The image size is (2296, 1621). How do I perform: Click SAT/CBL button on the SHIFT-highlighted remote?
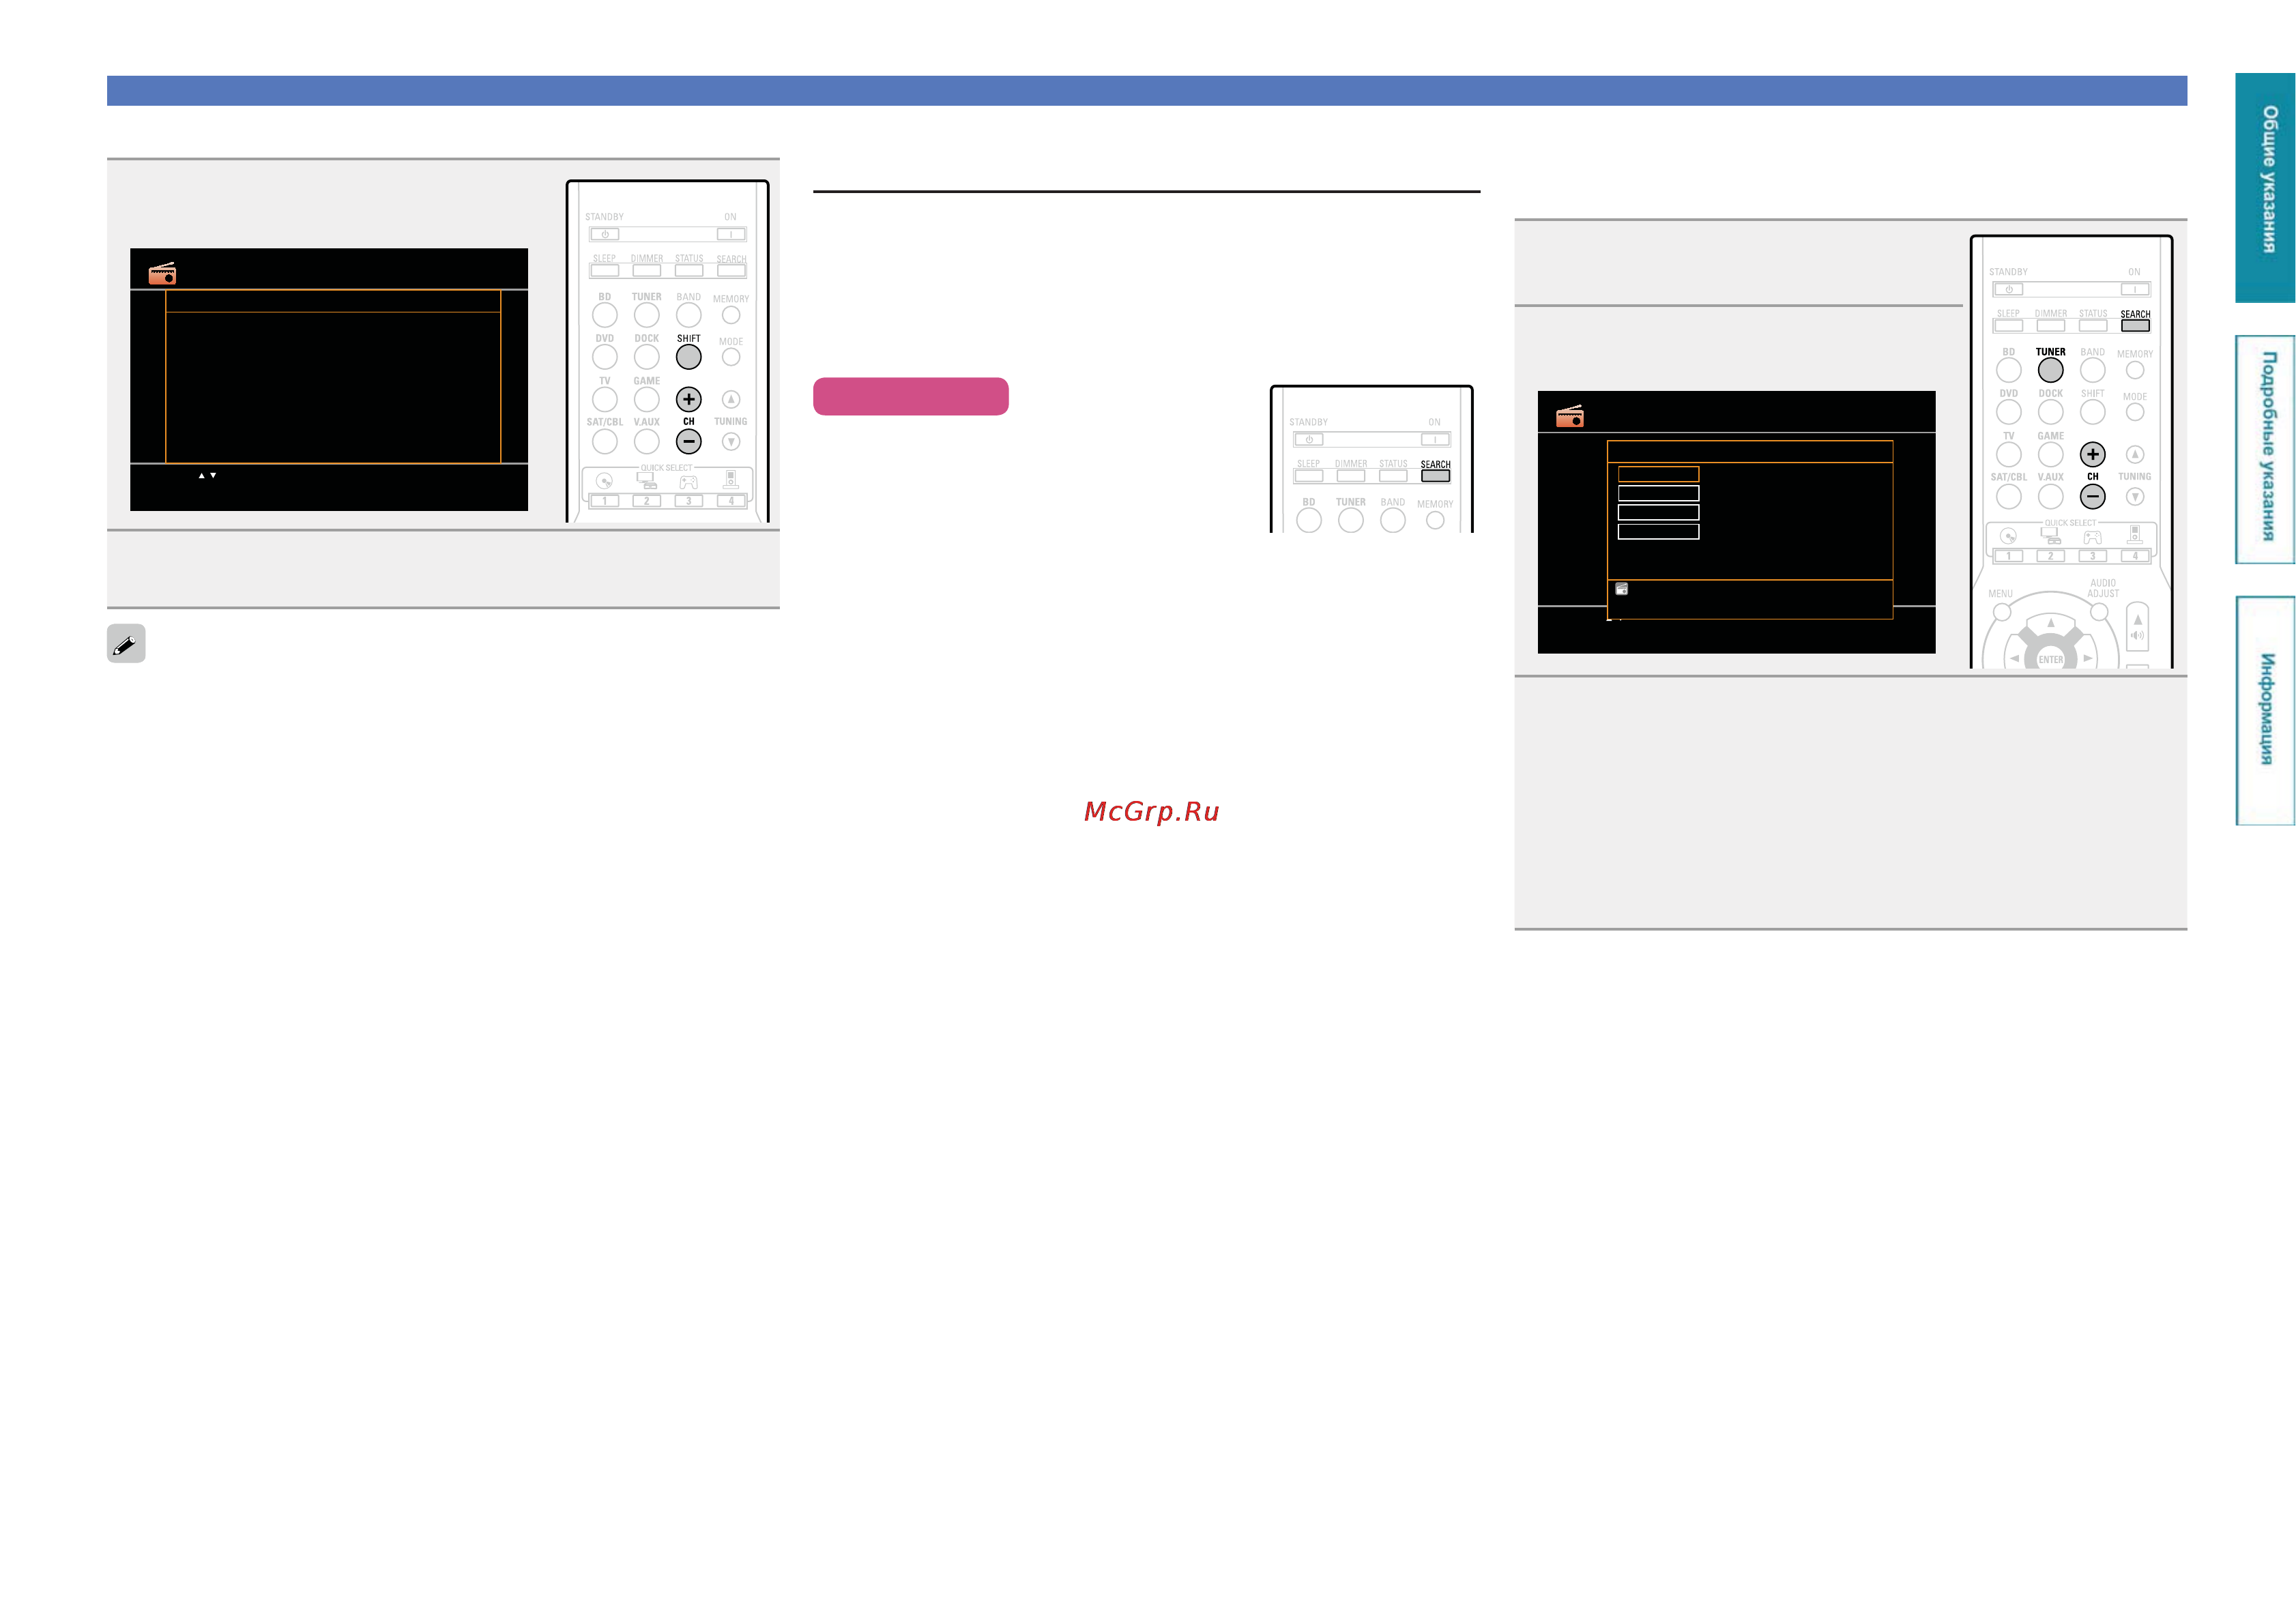pyautogui.click(x=605, y=441)
